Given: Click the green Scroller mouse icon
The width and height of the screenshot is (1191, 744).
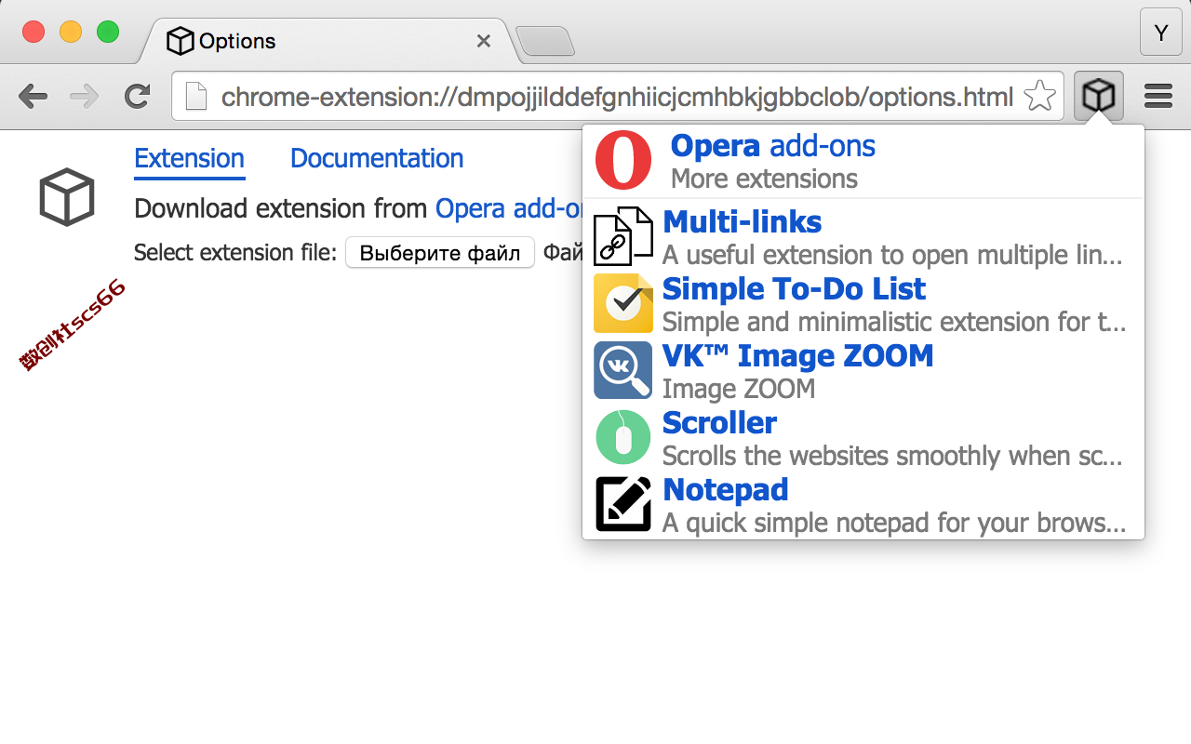Looking at the screenshot, I should (x=623, y=437).
